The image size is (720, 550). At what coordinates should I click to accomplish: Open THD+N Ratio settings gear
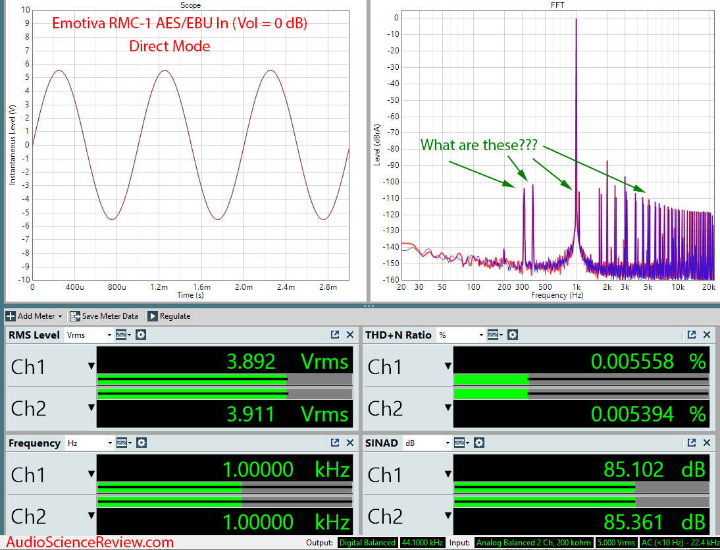pyautogui.click(x=513, y=335)
